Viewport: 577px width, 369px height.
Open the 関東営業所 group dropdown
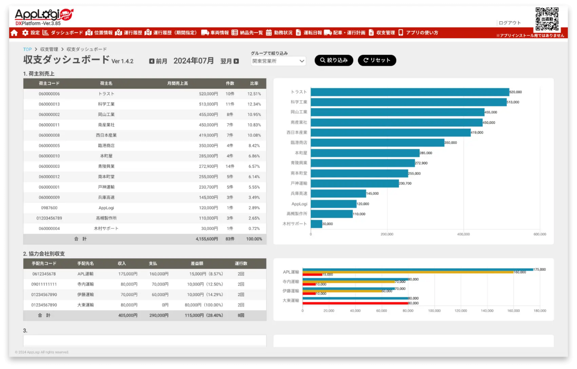278,61
